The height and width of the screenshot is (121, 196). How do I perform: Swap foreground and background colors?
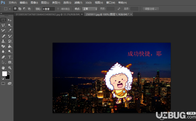coord(9,72)
